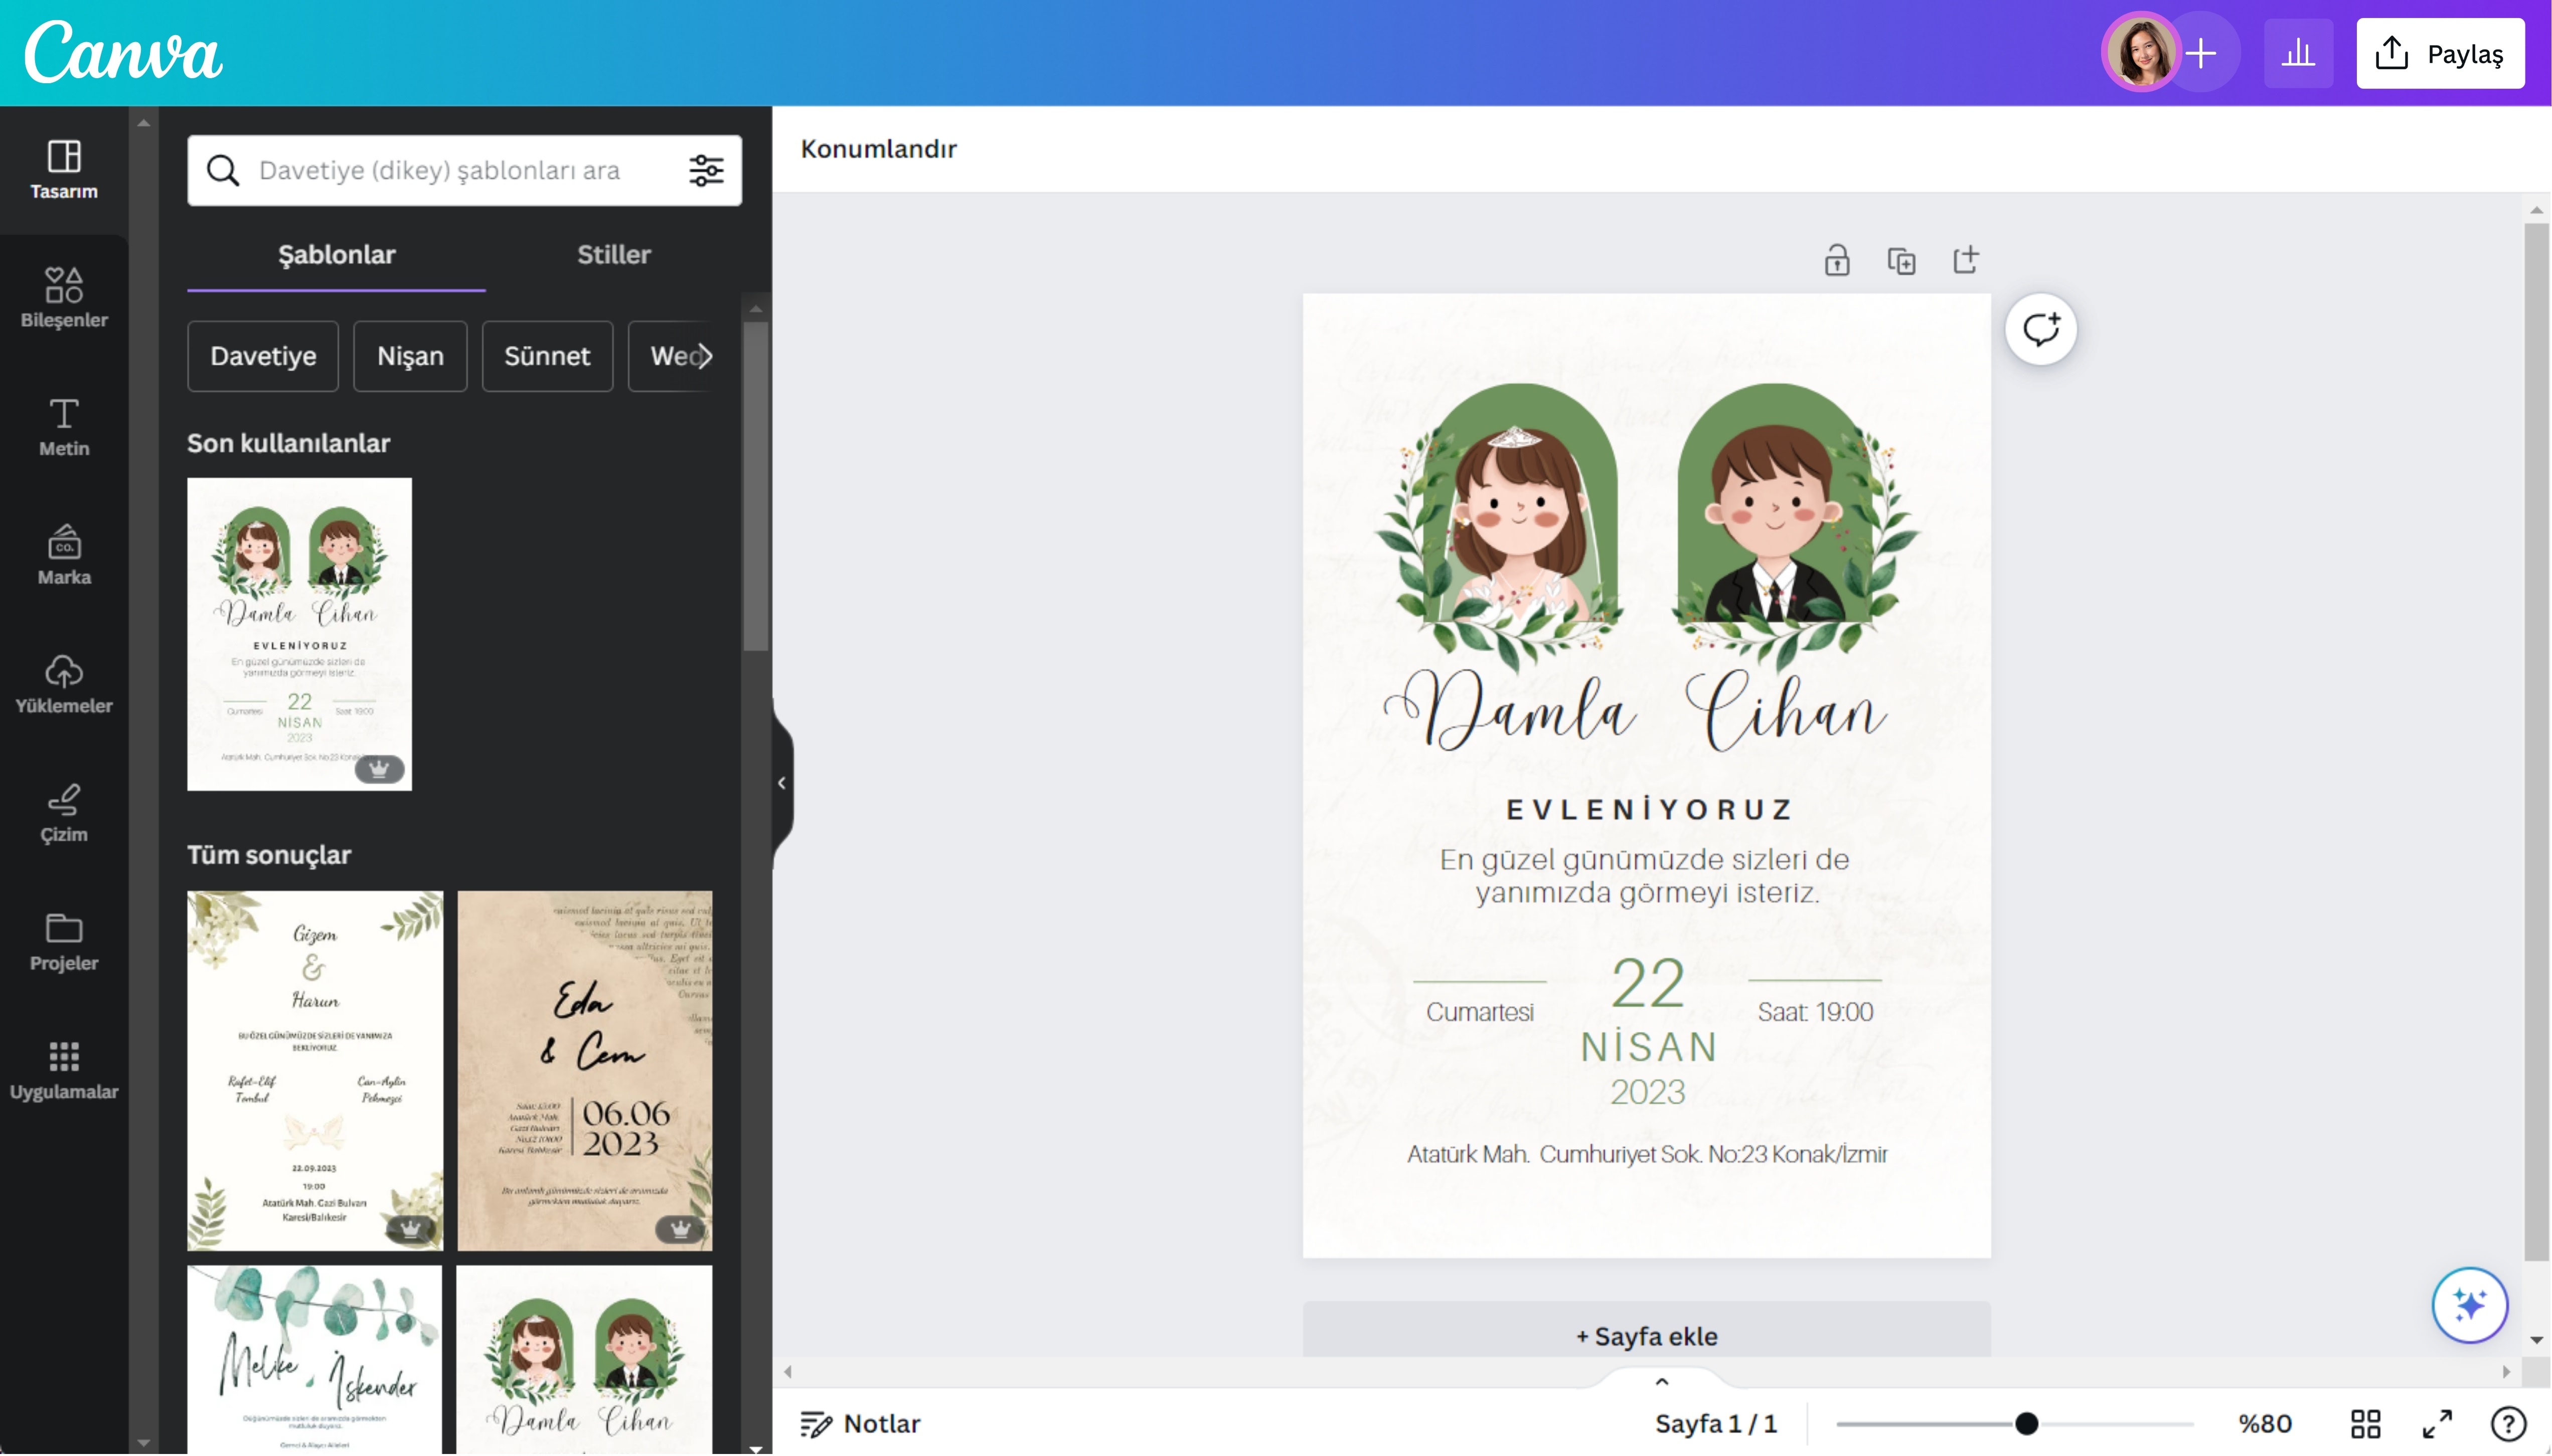The height and width of the screenshot is (1456, 2552).
Task: Add a comment to the design
Action: (x=2040, y=328)
